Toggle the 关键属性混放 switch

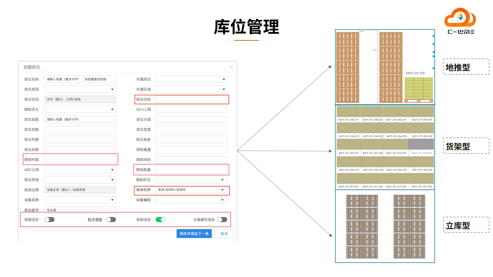click(x=222, y=220)
